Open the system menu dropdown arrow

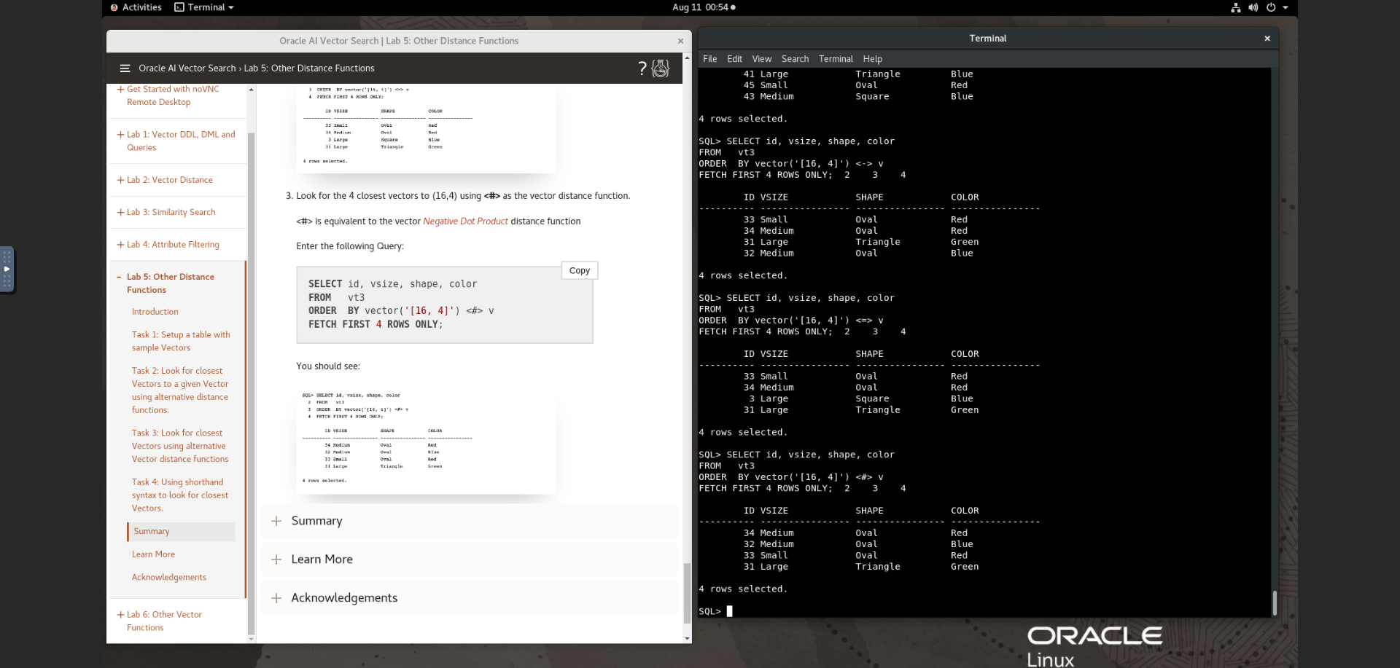tap(1286, 7)
